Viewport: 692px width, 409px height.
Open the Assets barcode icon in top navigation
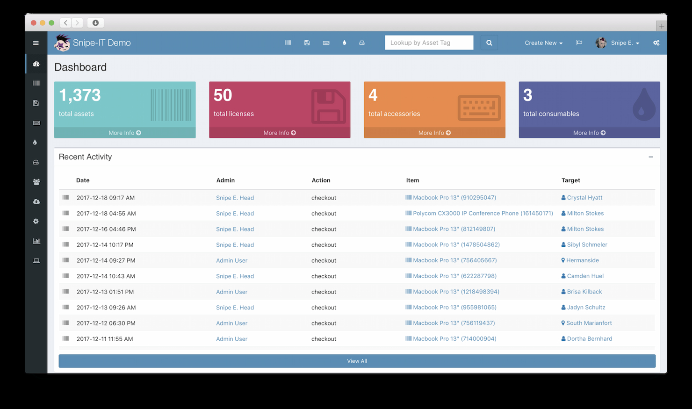[x=288, y=43]
